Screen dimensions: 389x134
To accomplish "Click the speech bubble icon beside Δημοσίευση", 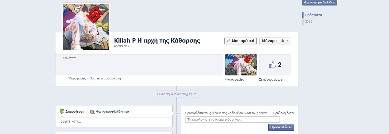I will 62,112.
